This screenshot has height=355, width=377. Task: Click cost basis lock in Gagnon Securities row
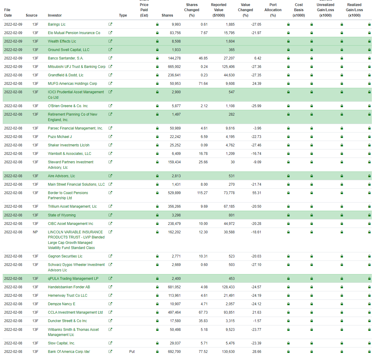tap(312, 256)
